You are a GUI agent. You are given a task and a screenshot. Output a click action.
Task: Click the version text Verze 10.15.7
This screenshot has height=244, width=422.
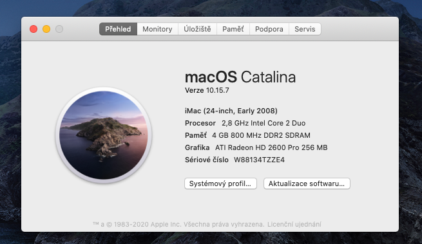pos(207,90)
